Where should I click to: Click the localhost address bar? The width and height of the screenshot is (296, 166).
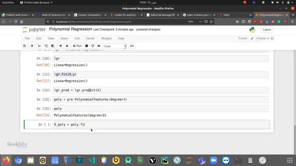point(121,22)
